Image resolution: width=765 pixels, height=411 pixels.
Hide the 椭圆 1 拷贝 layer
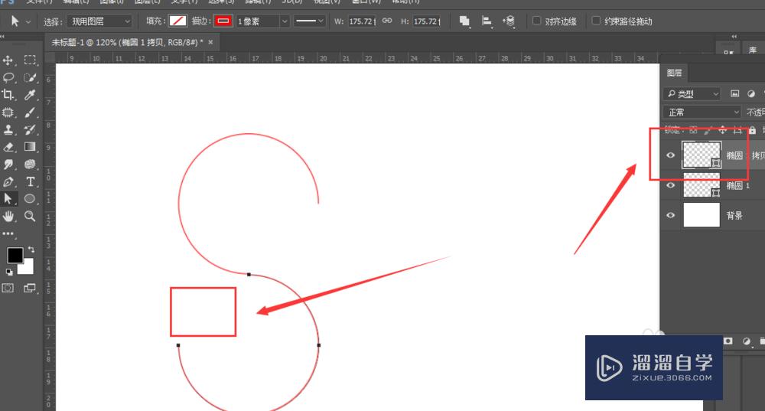pos(671,155)
